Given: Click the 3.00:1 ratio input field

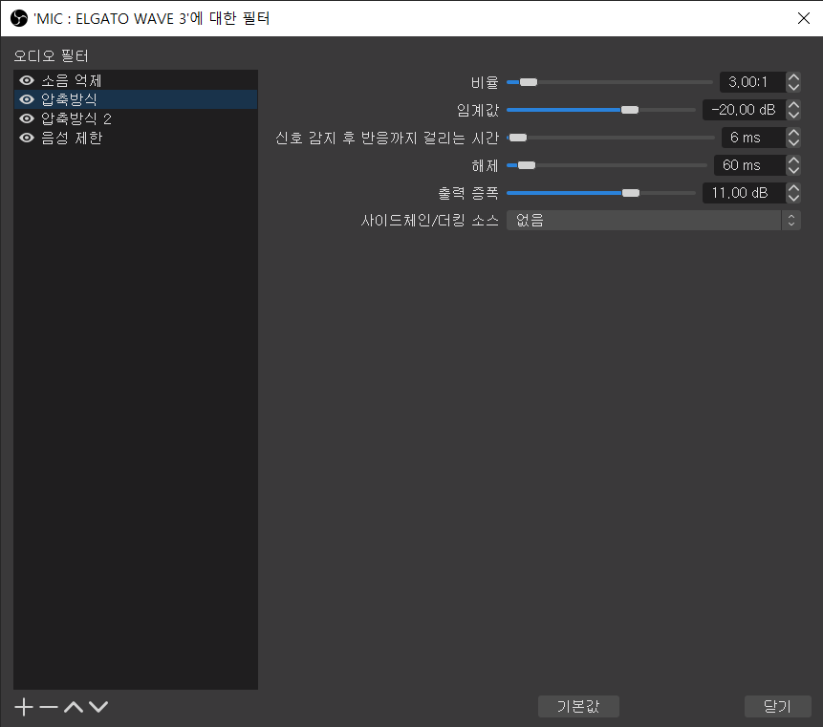Looking at the screenshot, I should (x=752, y=82).
